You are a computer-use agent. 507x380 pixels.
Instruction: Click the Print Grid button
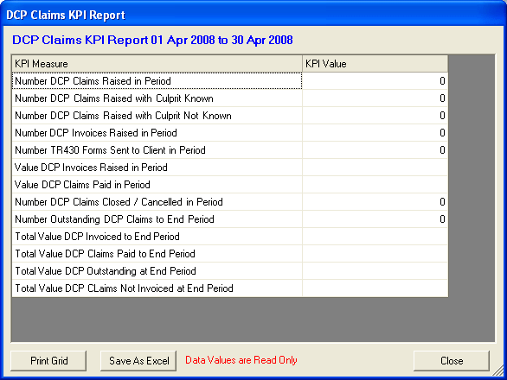(x=48, y=361)
